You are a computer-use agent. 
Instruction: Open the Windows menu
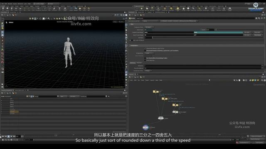pyautogui.click(x=20, y=4)
